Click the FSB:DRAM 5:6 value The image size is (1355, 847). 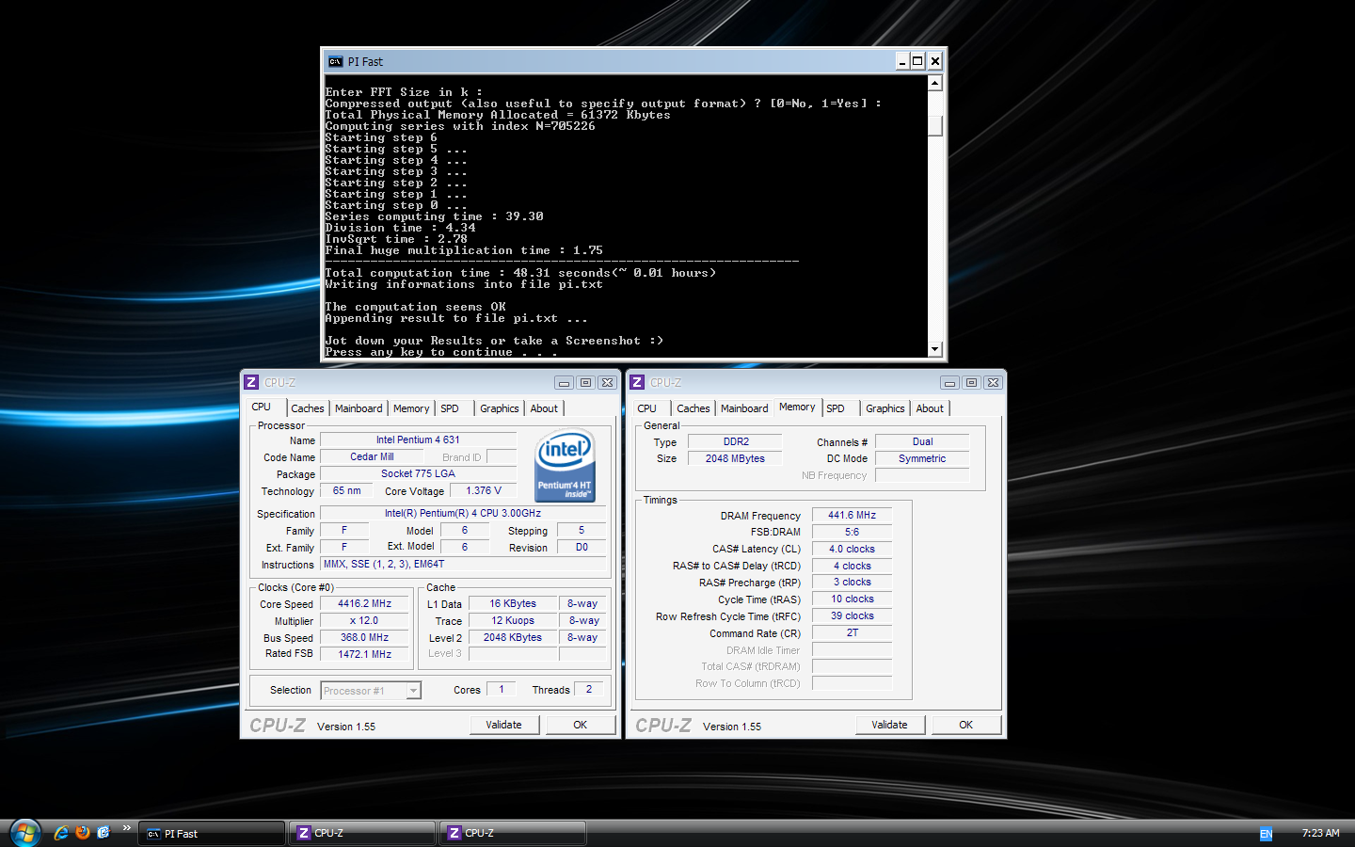(x=852, y=533)
